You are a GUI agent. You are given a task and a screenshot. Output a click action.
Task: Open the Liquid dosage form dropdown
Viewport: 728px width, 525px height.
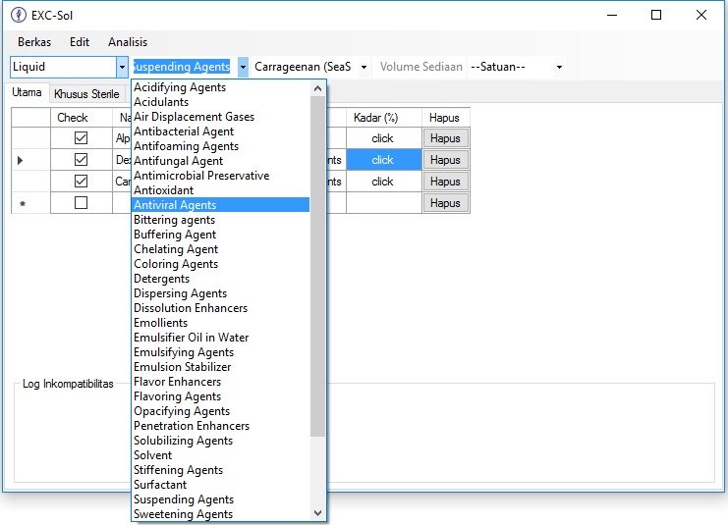click(x=122, y=67)
